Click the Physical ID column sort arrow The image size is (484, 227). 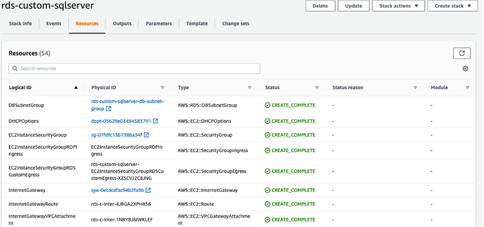(162, 88)
